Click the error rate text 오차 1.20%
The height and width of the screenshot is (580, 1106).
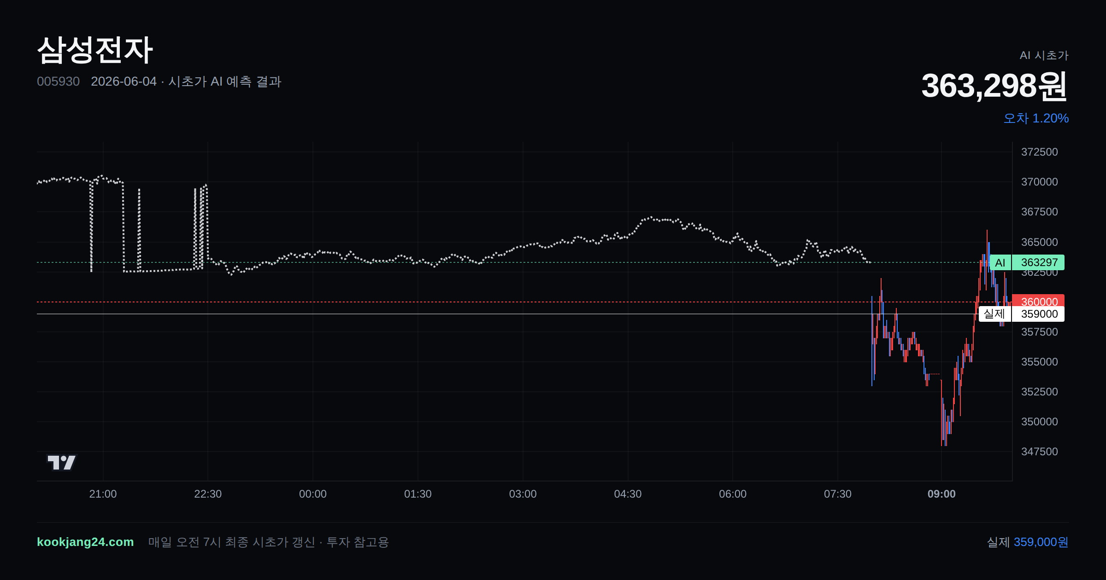(x=1036, y=118)
